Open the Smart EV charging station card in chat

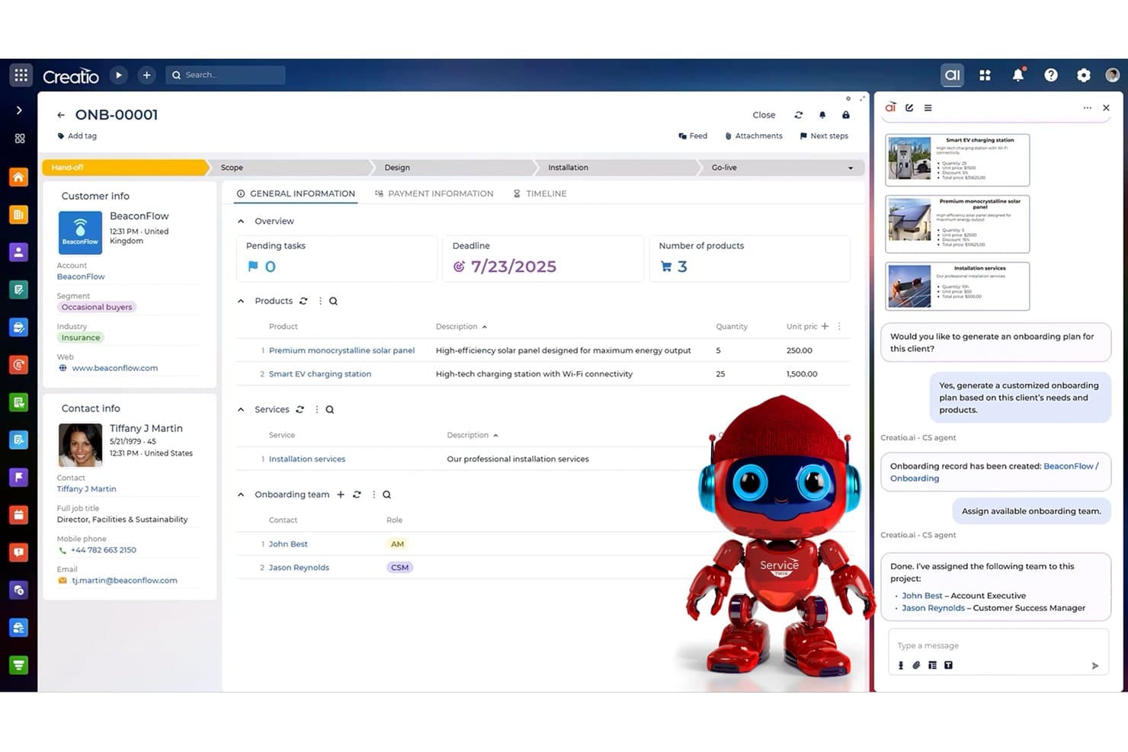click(957, 160)
